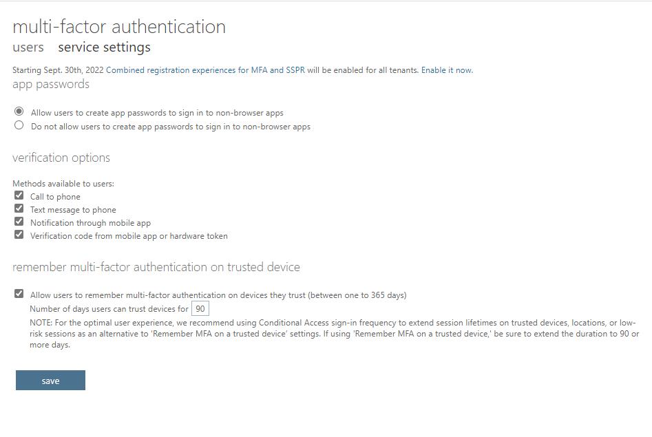Click the number of days input field
The width and height of the screenshot is (652, 437).
200,309
